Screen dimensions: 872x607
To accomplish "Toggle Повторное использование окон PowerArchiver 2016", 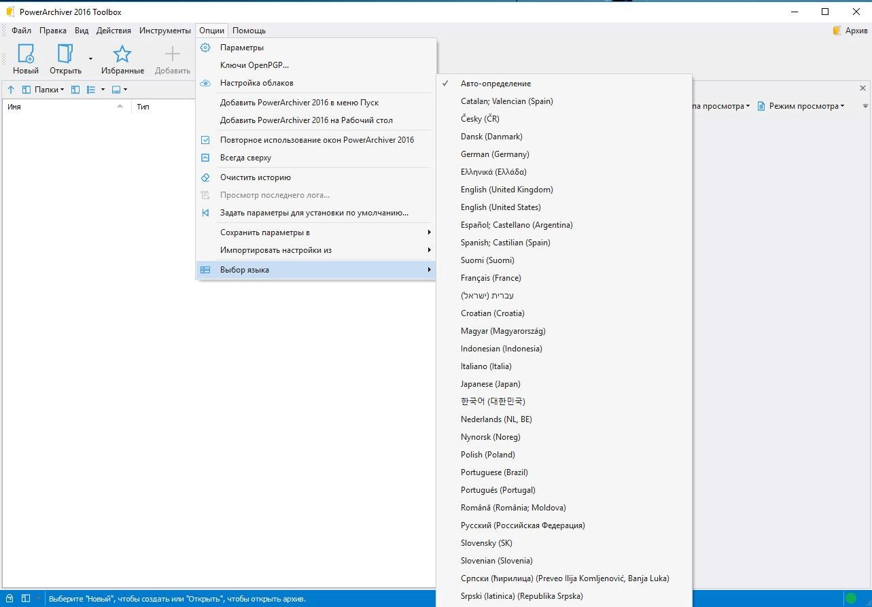I will point(316,140).
